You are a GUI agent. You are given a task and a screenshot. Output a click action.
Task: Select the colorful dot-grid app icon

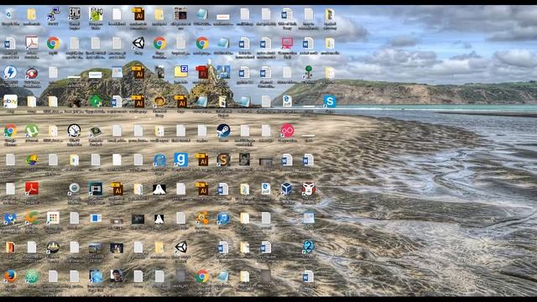point(53,218)
